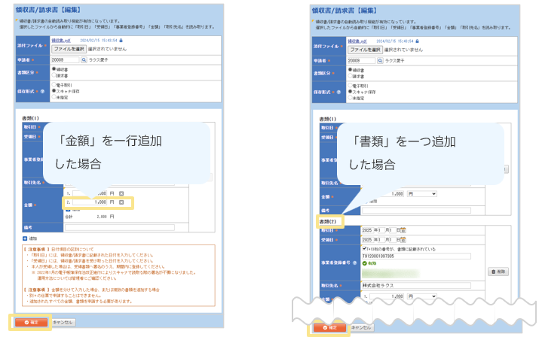Click ファイルを選択 button in the left form
Viewport: 542px width, 337px height.
[69, 48]
